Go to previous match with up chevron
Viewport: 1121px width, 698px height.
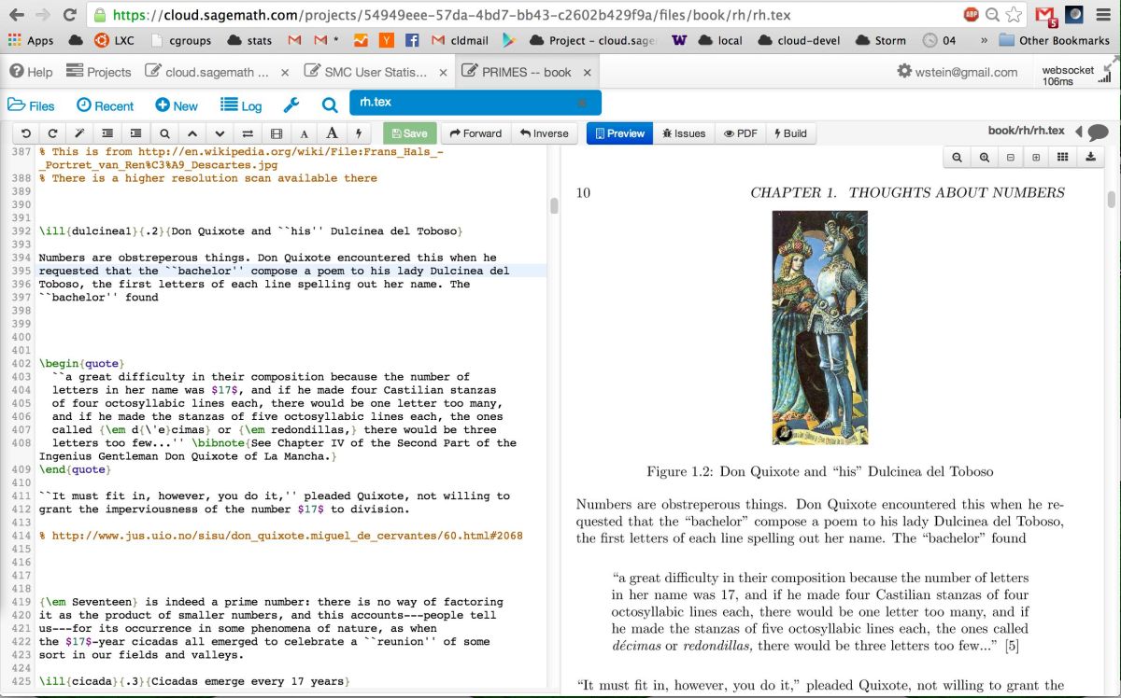click(x=192, y=133)
